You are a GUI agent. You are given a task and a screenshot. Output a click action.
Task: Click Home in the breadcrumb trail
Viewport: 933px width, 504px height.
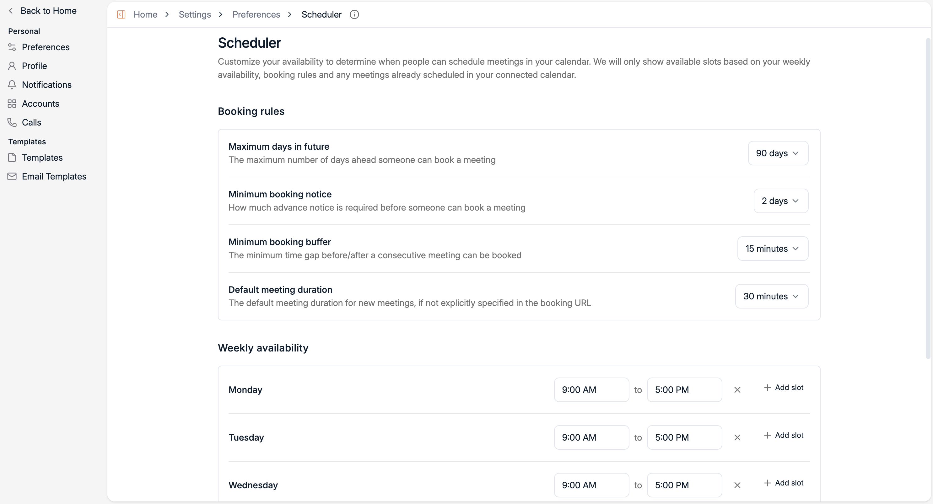[x=145, y=14]
